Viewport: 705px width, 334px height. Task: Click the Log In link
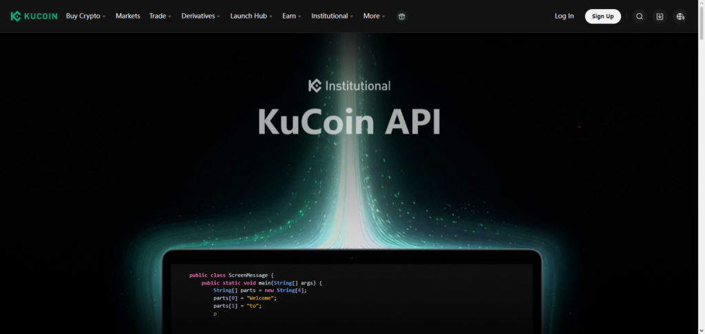tap(565, 16)
